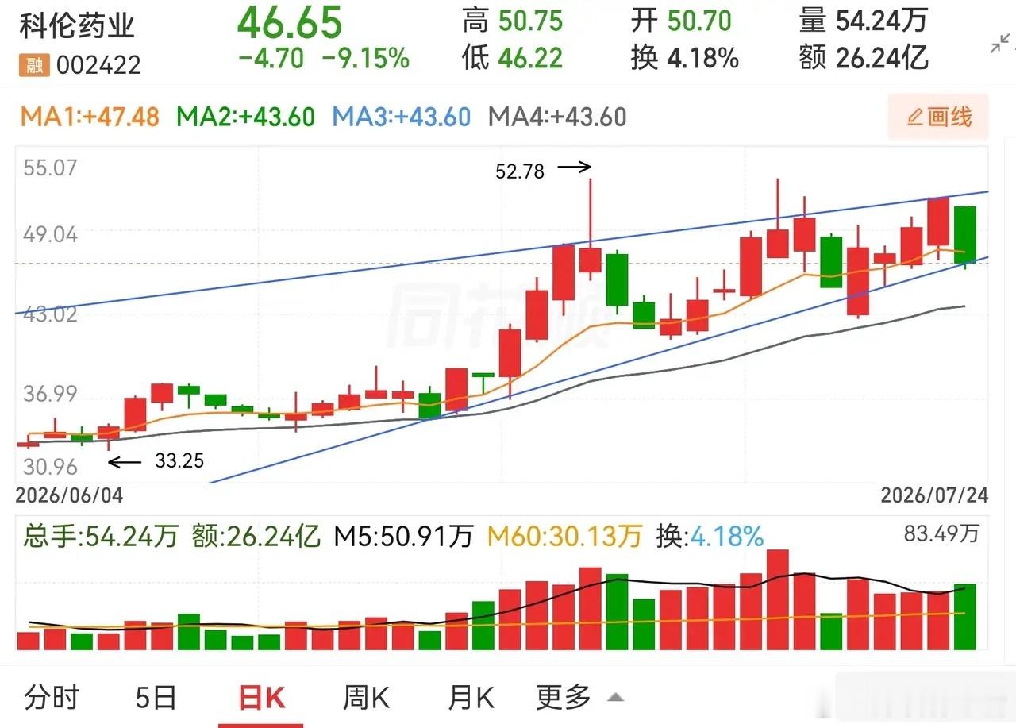Tap the blue MA3:+43.60 label
The image size is (1016, 728).
pyautogui.click(x=401, y=117)
